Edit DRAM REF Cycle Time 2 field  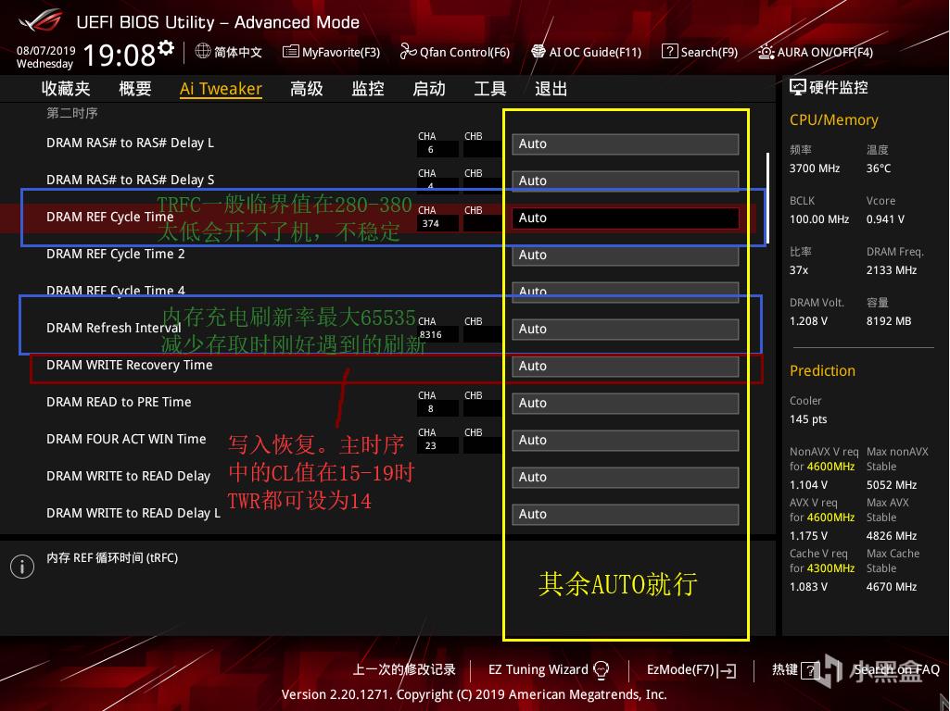[626, 255]
